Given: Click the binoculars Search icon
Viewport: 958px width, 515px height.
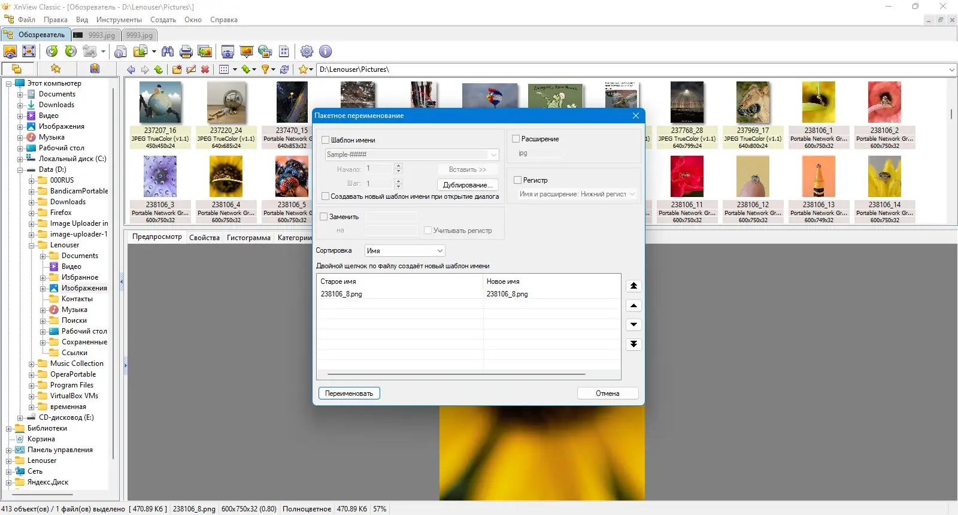Looking at the screenshot, I should pos(168,51).
